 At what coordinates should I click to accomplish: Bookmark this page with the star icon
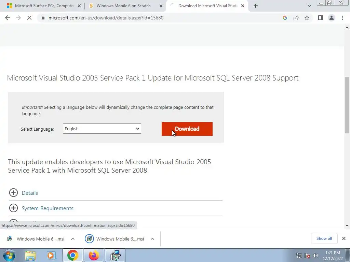[307, 18]
